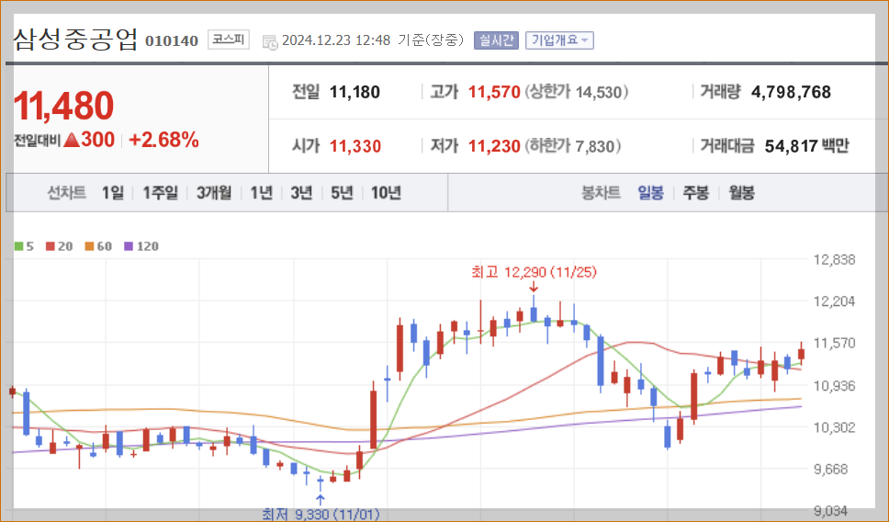Select the 1주일 line chart tab
This screenshot has width=889, height=522.
(160, 193)
